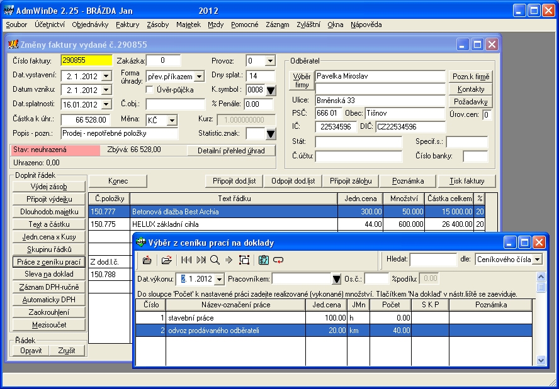Select the 'HELUX základní cihla' invoice row
The width and height of the screenshot is (559, 389).
coord(286,224)
